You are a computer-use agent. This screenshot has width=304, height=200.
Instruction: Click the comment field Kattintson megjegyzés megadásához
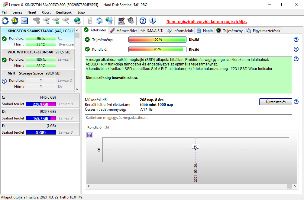(189, 118)
